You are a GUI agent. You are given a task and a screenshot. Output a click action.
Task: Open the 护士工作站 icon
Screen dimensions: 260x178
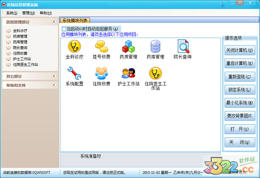pyautogui.click(x=128, y=73)
